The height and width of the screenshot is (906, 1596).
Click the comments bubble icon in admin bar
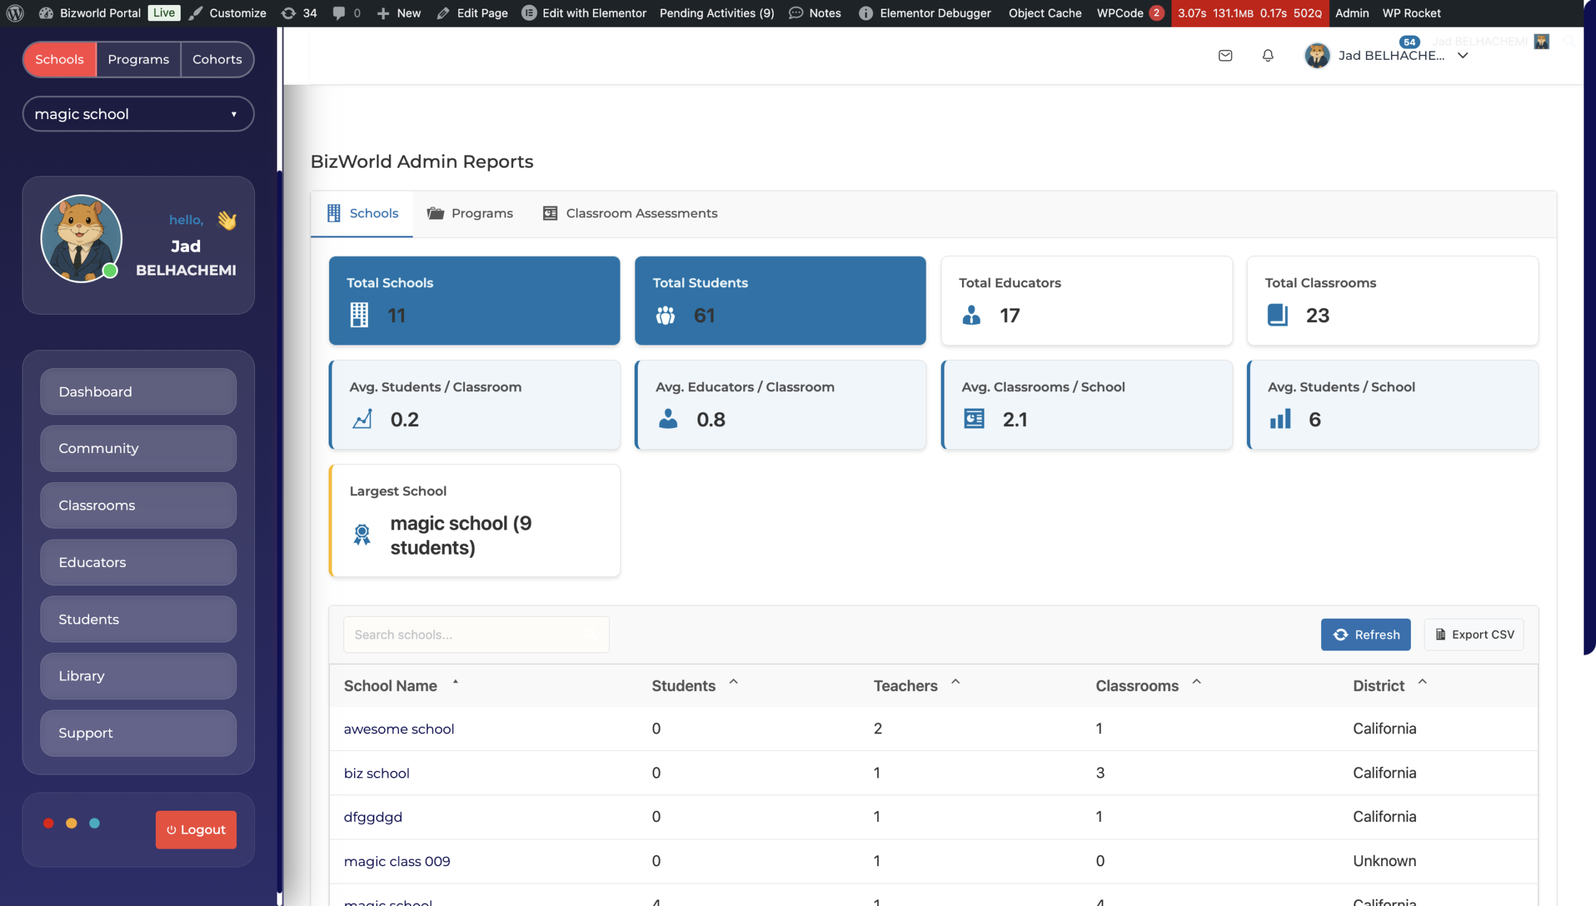(x=339, y=13)
